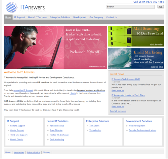Open Bespoke Business Applications in Development Services

[x=142, y=130]
